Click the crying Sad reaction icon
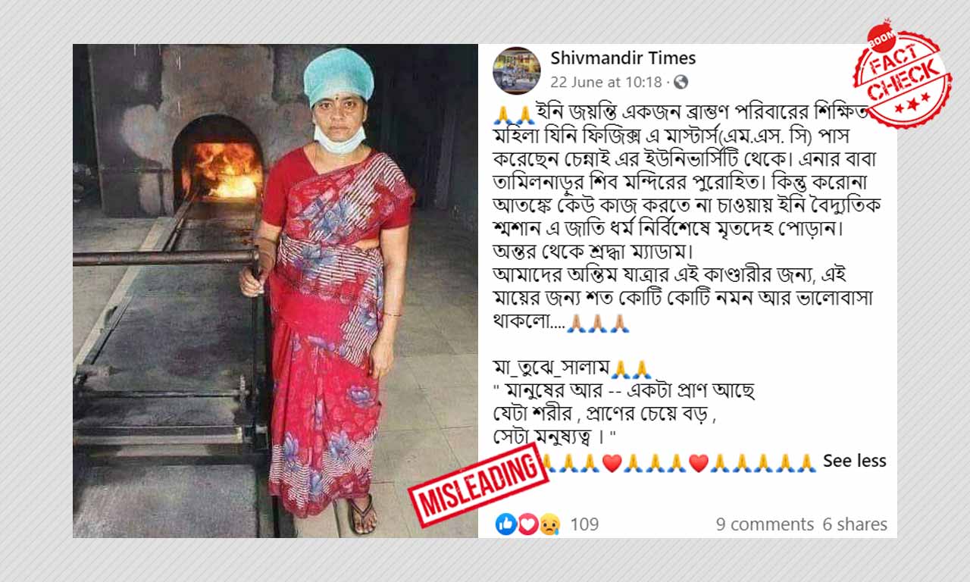 (549, 524)
